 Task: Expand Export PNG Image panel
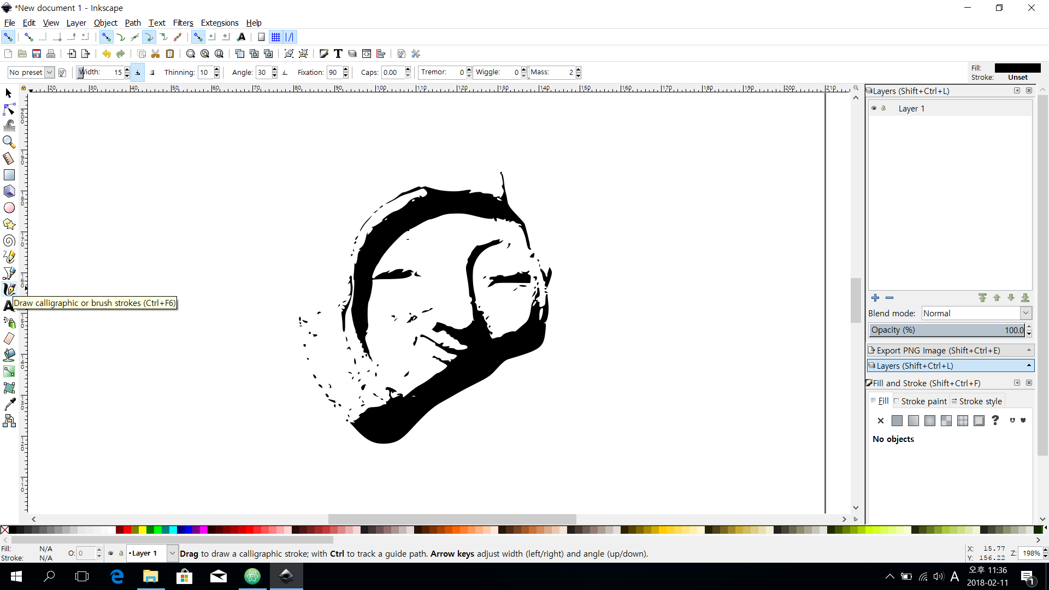click(951, 350)
